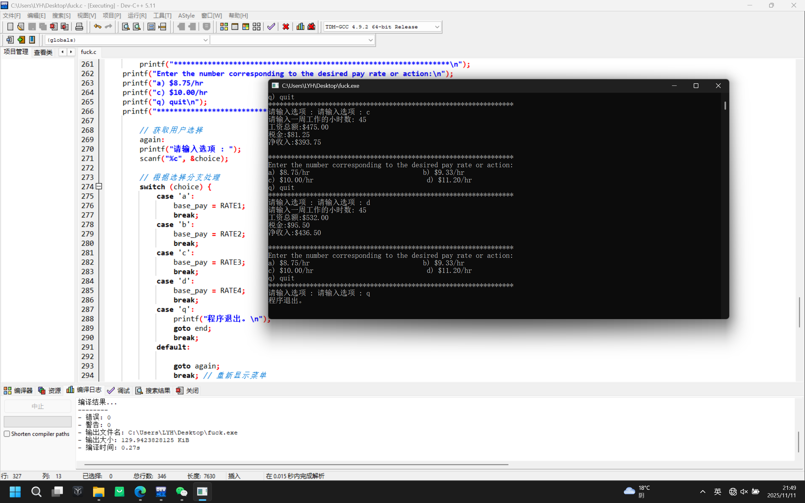The image size is (805, 503).
Task: Click the green plus insert icon
Action: tap(21, 40)
